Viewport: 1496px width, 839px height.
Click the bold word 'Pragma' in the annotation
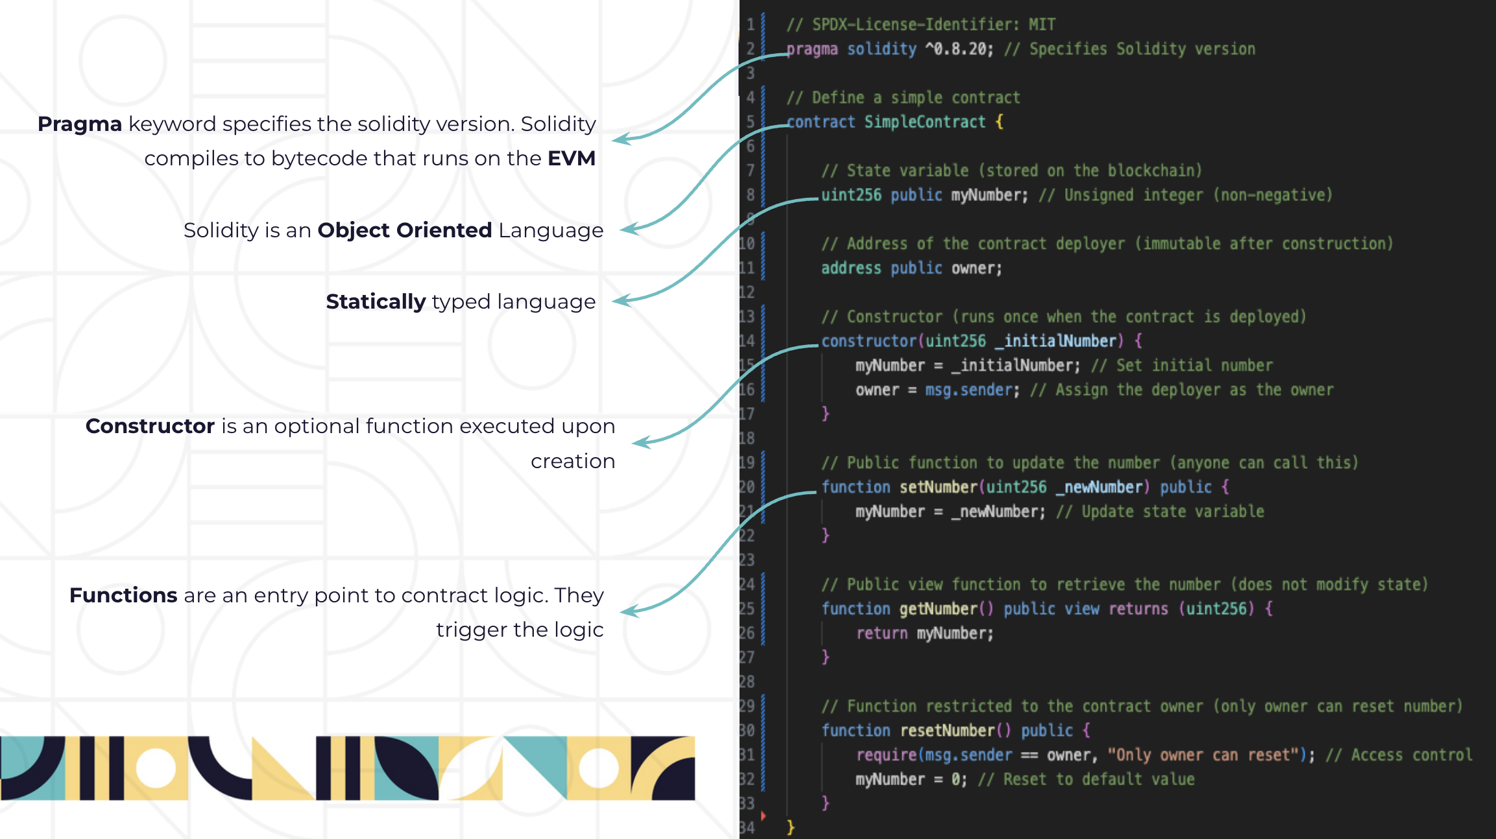pyautogui.click(x=80, y=124)
